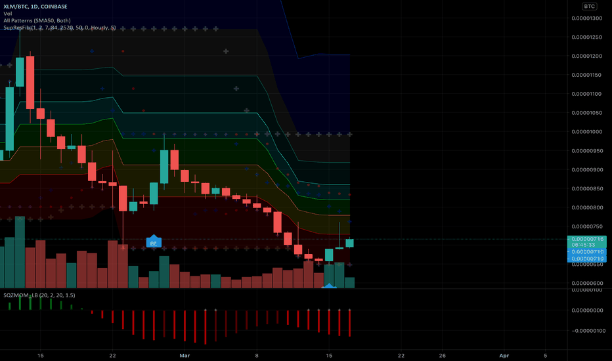Screen dimensions: 612x361
Task: Click the XLM/BTC, 1D, COINBASE title
Action: 35,7
